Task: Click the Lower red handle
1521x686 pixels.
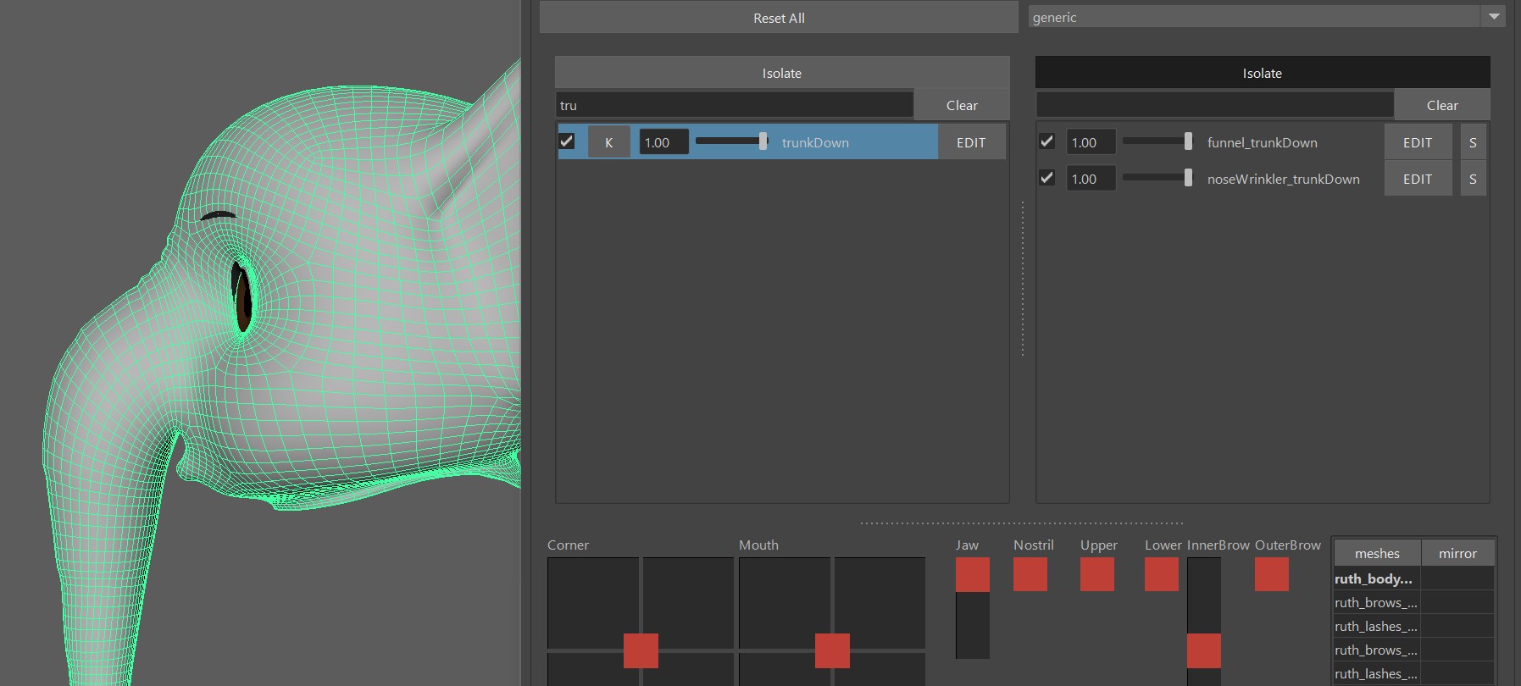Action: [1162, 575]
